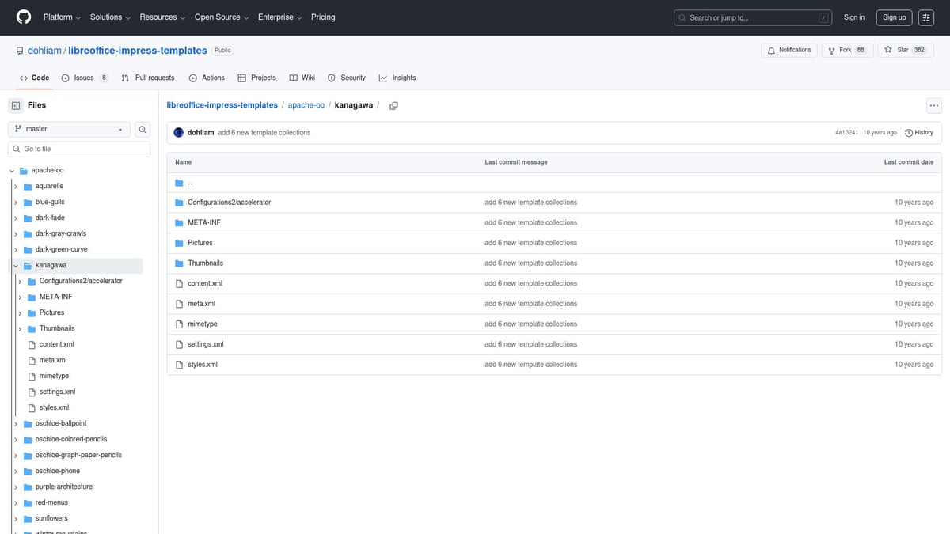Image resolution: width=950 pixels, height=534 pixels.
Task: Expand the Open Source menu
Action: tap(222, 17)
